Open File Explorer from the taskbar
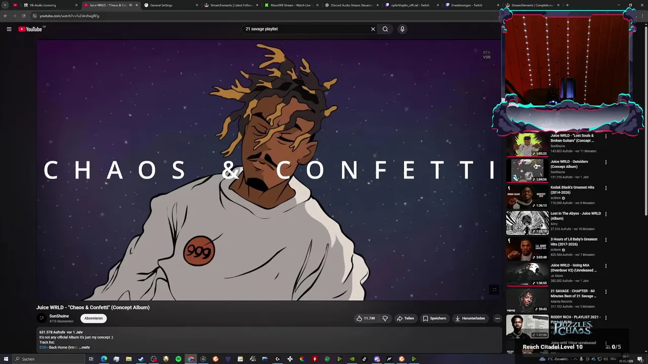The width and height of the screenshot is (648, 364). coord(129,359)
